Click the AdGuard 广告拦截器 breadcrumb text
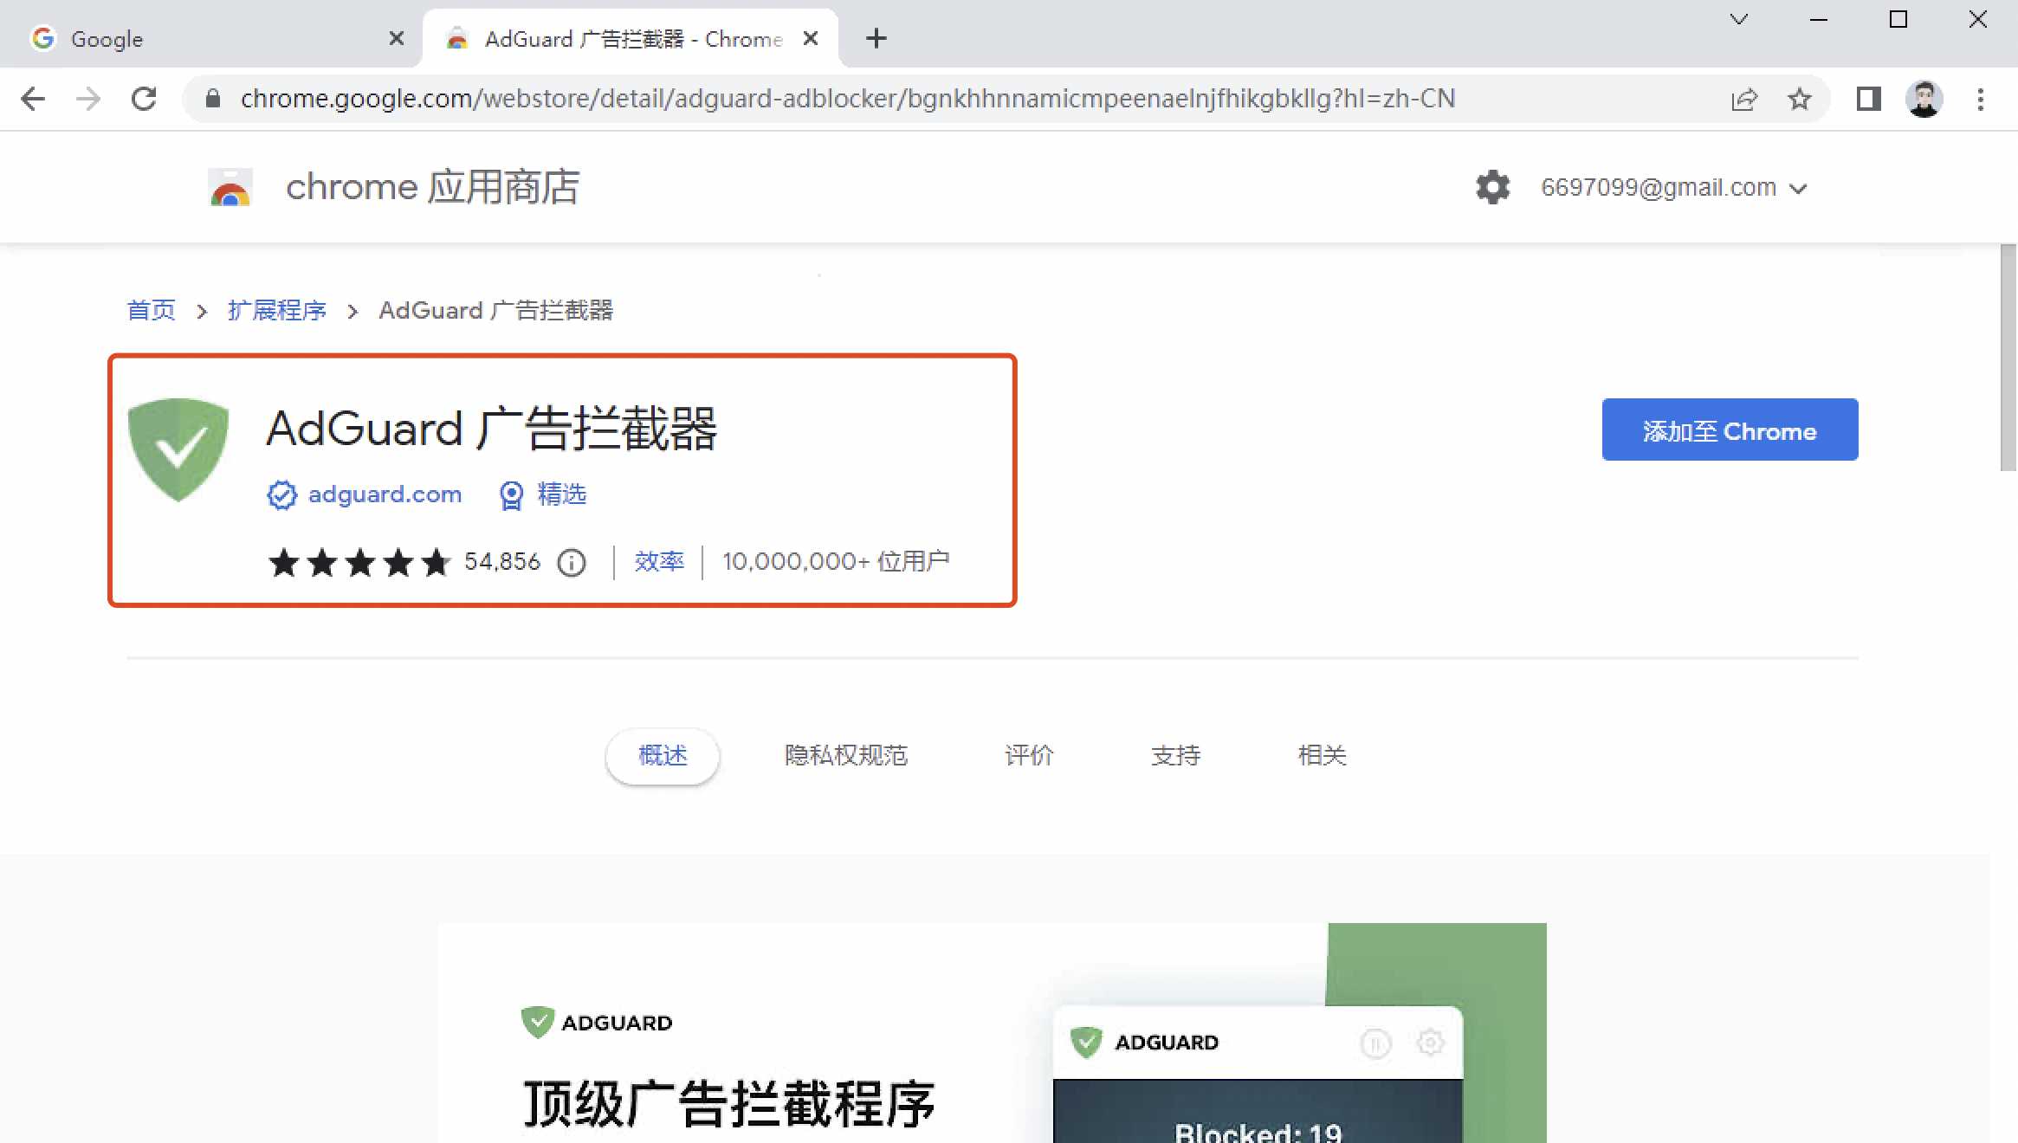The height and width of the screenshot is (1143, 2018). pyautogui.click(x=496, y=310)
